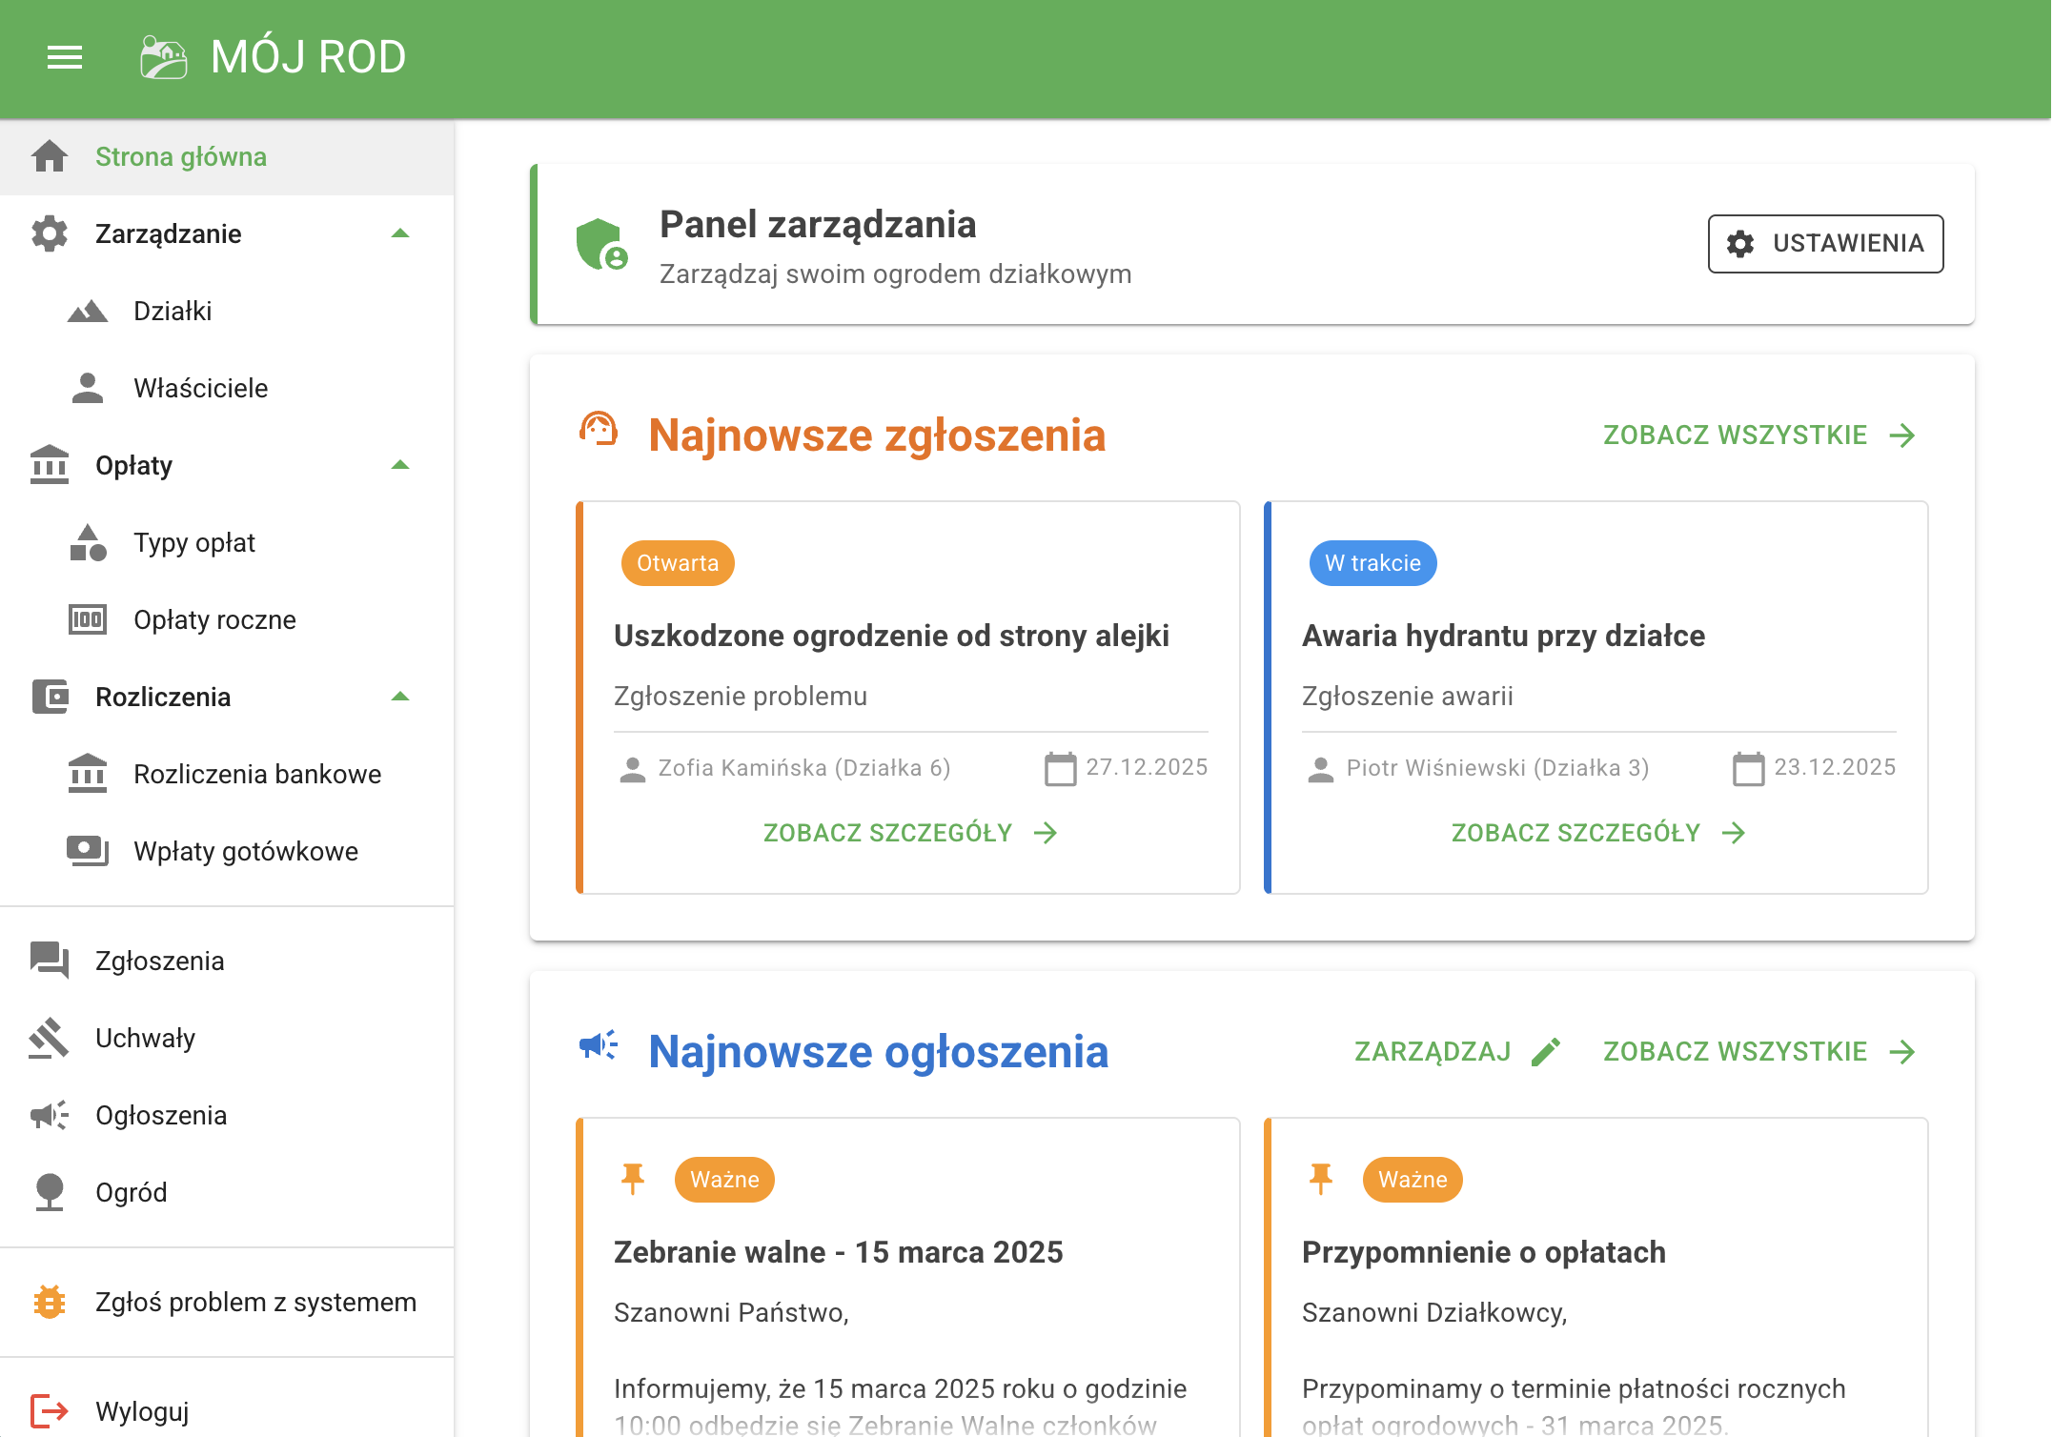Click the Ważne badge on Przypomnienie o opłatach

pyautogui.click(x=1413, y=1179)
